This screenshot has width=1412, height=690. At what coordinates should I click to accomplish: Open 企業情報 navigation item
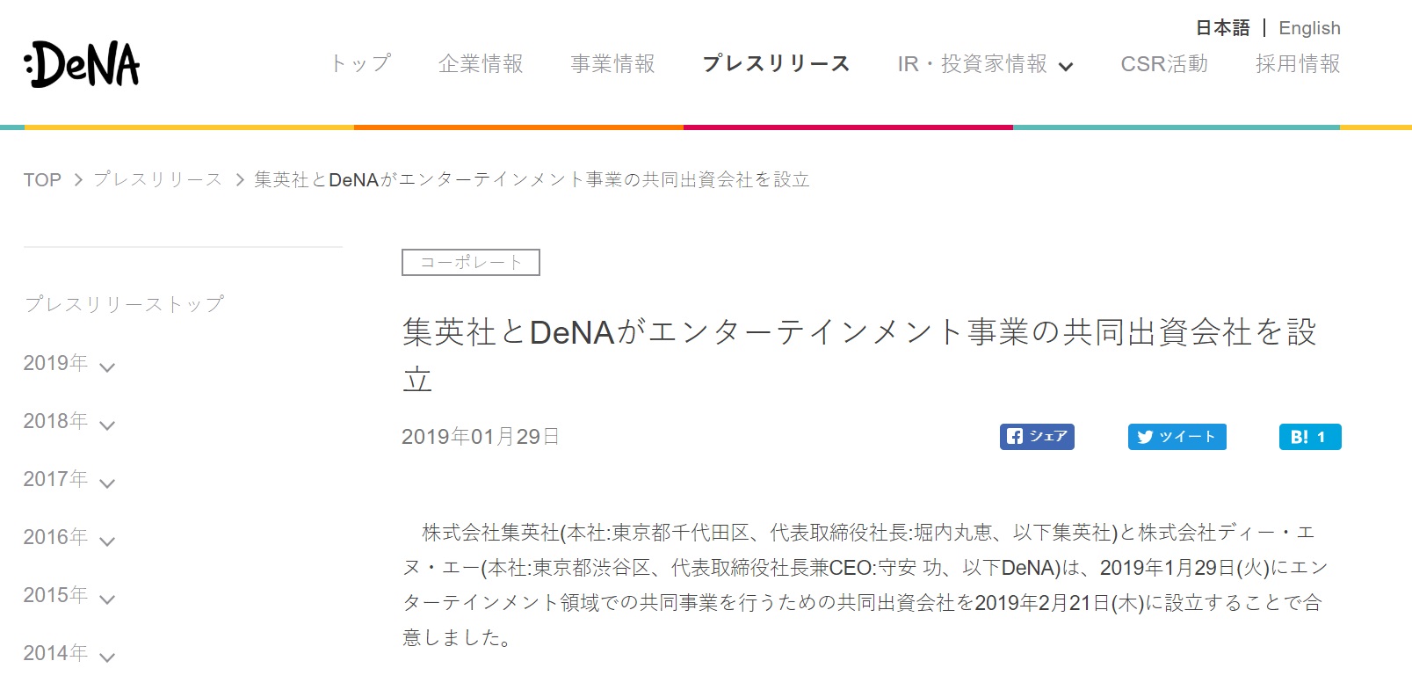[481, 64]
